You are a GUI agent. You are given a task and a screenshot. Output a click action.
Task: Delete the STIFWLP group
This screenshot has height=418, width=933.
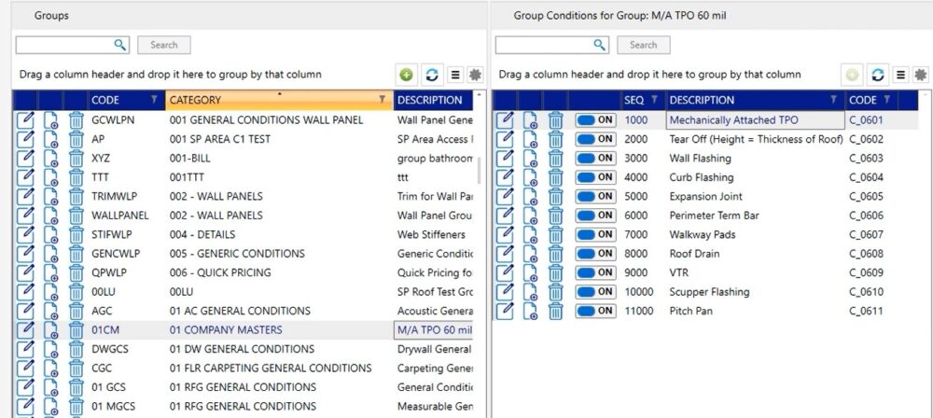point(77,234)
